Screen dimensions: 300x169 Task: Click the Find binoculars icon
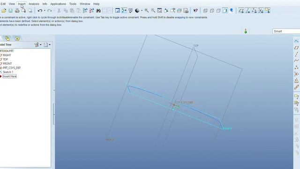click(x=98, y=11)
